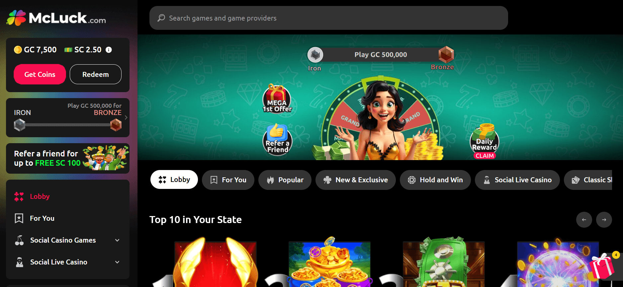Click the McLuck.com logo
The image size is (623, 287).
(56, 18)
